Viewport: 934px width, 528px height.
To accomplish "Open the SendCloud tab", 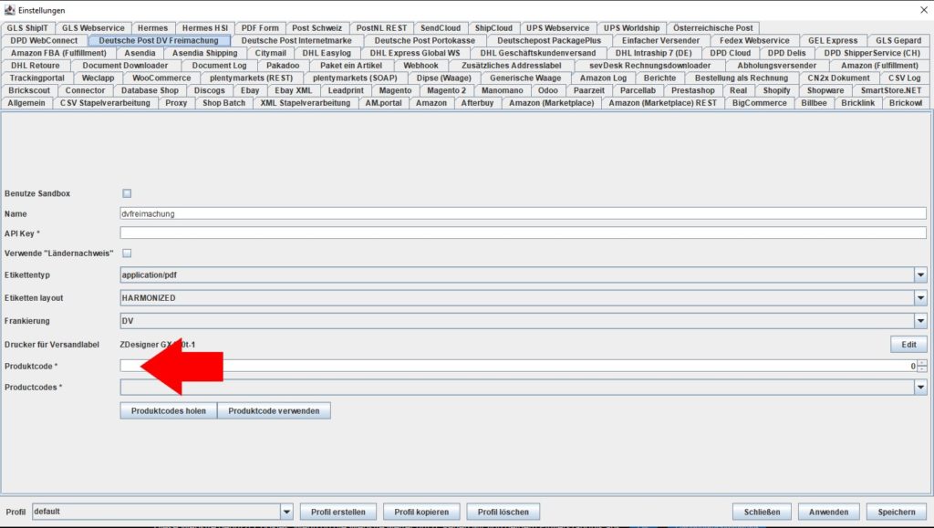I will click(x=441, y=28).
